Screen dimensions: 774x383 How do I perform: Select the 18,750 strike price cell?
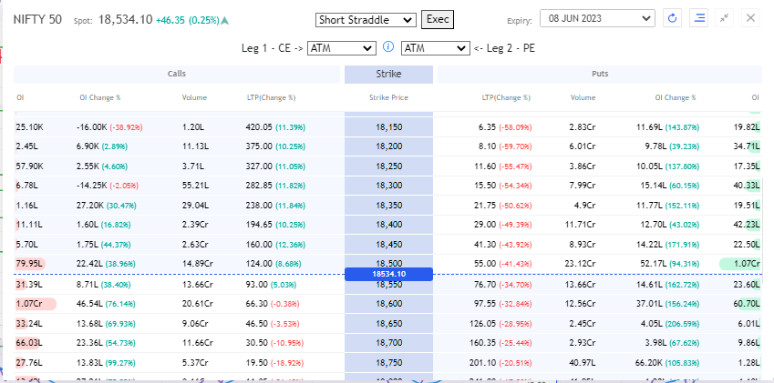pyautogui.click(x=388, y=362)
